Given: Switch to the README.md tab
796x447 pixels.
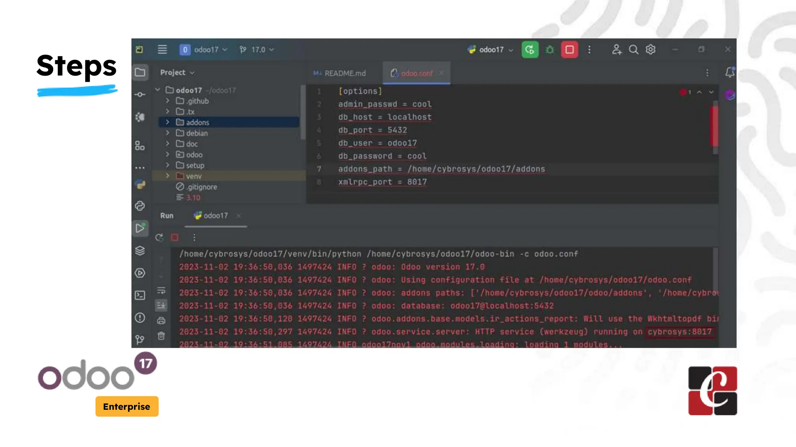Looking at the screenshot, I should pos(344,73).
